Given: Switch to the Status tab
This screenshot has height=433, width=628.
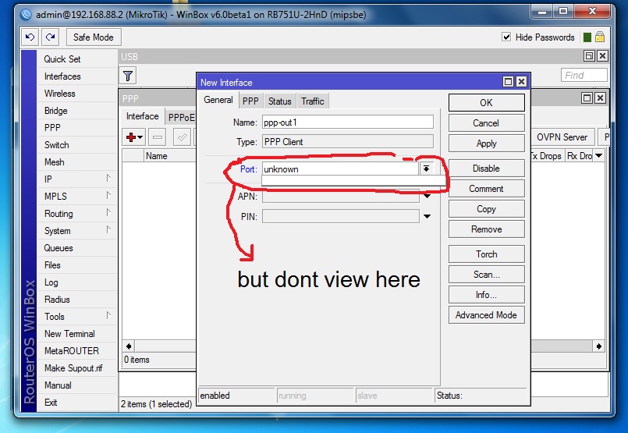Looking at the screenshot, I should (279, 101).
